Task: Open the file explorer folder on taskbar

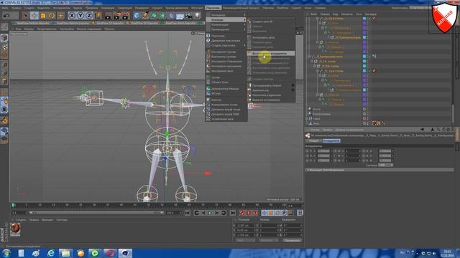Action: click(x=65, y=253)
